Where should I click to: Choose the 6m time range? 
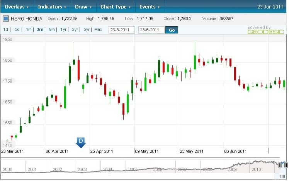tap(52, 29)
